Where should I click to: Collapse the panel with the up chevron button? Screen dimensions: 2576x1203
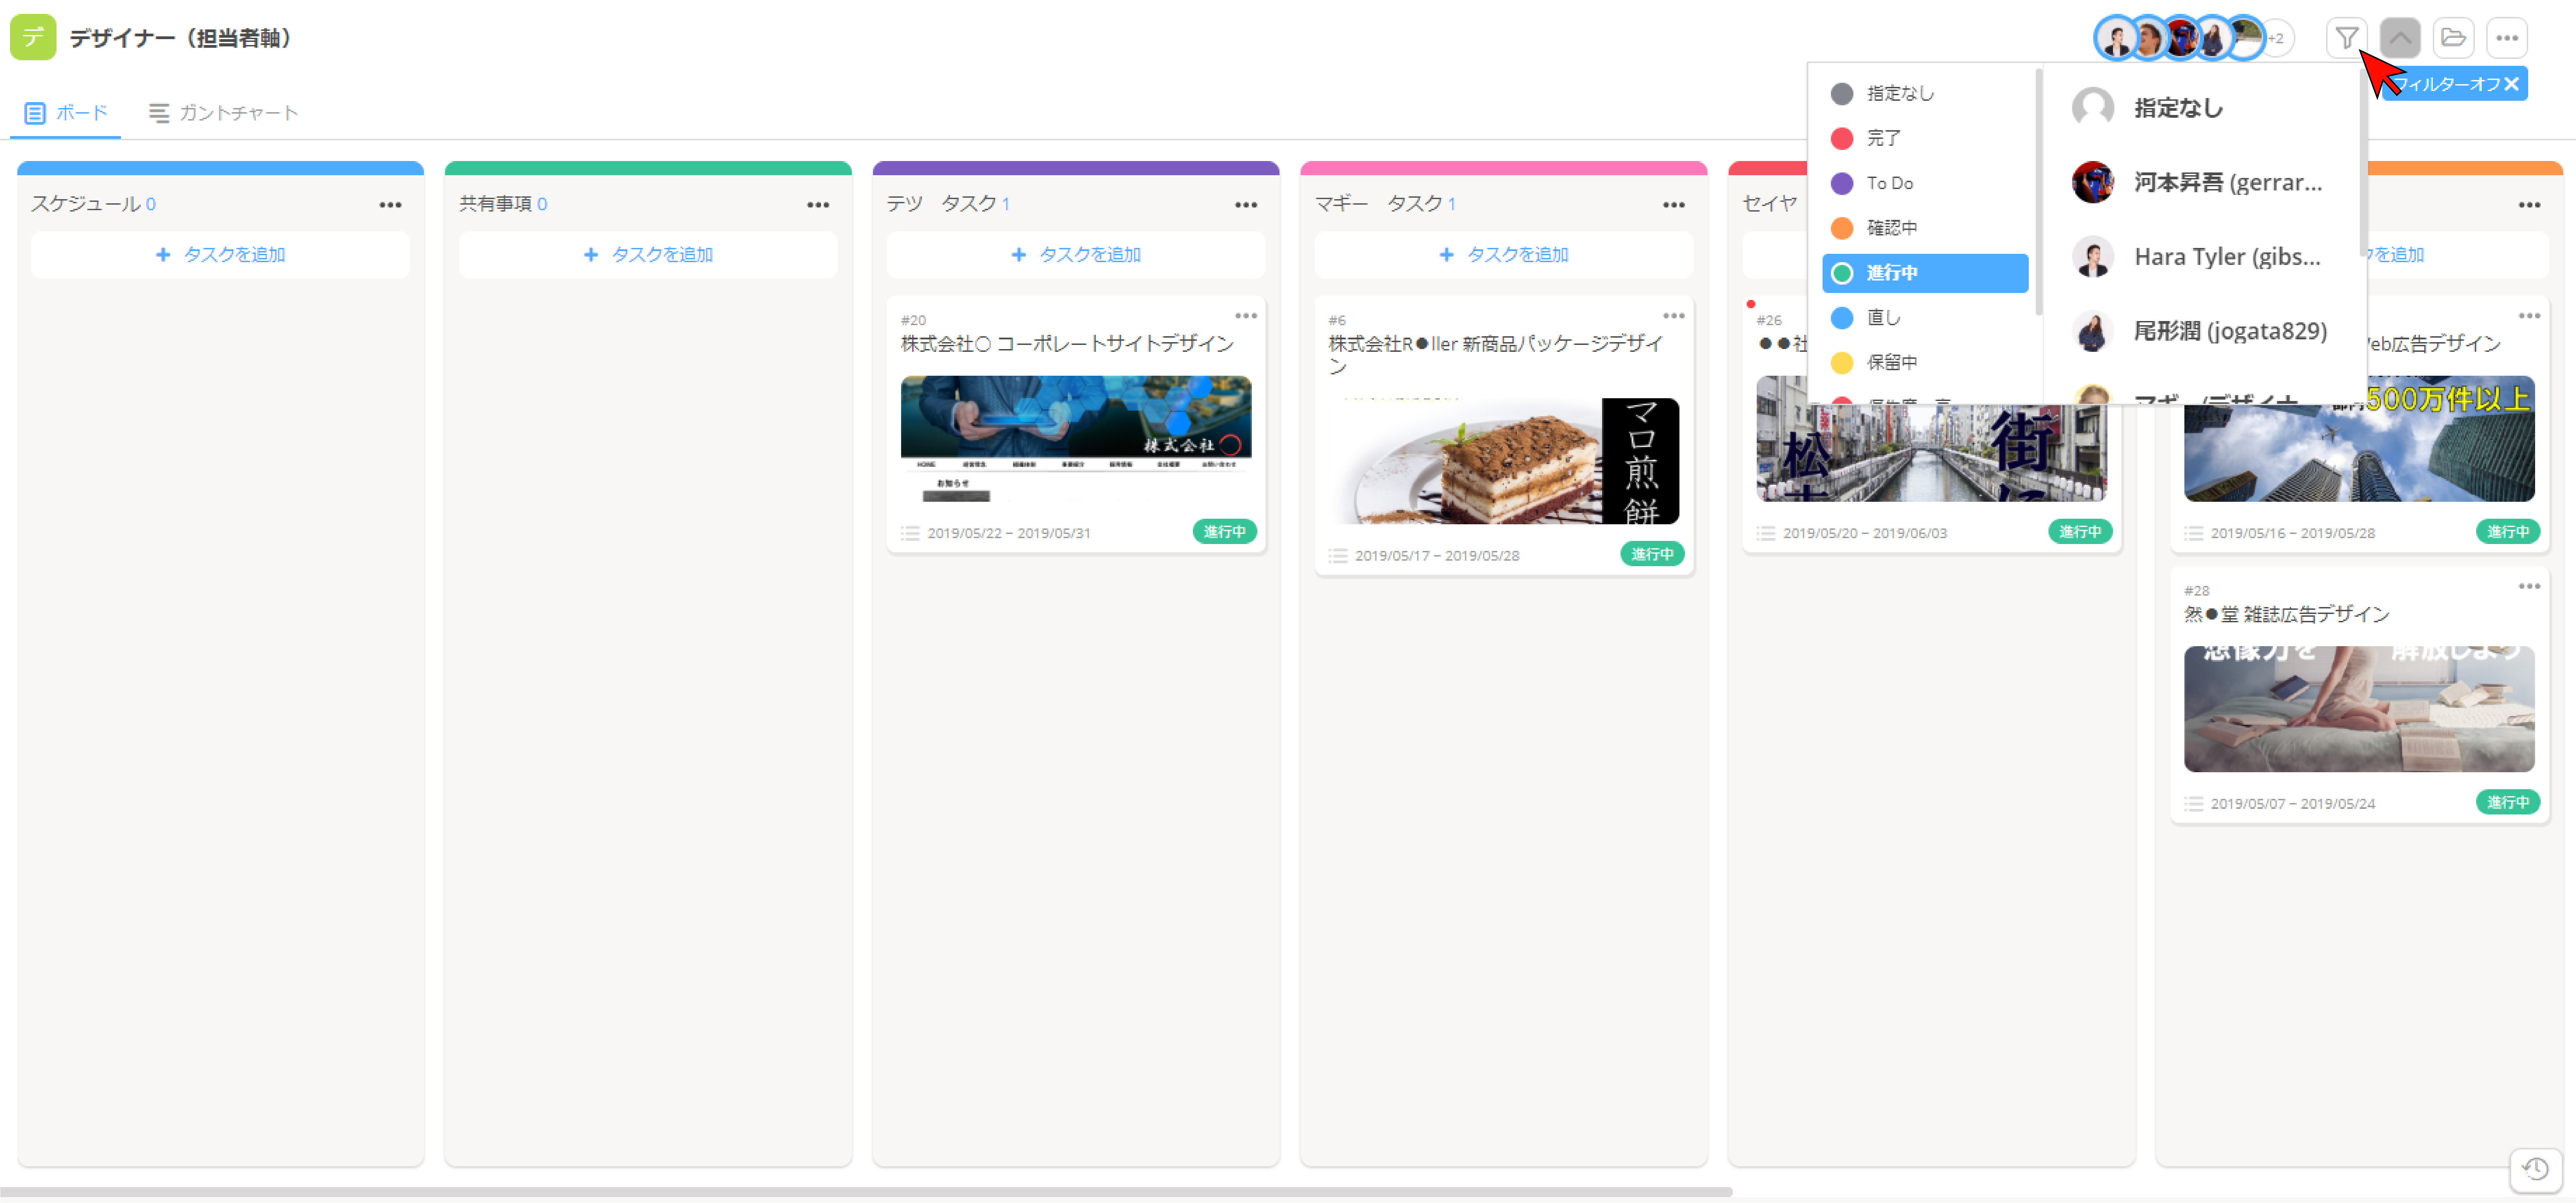coord(2400,38)
